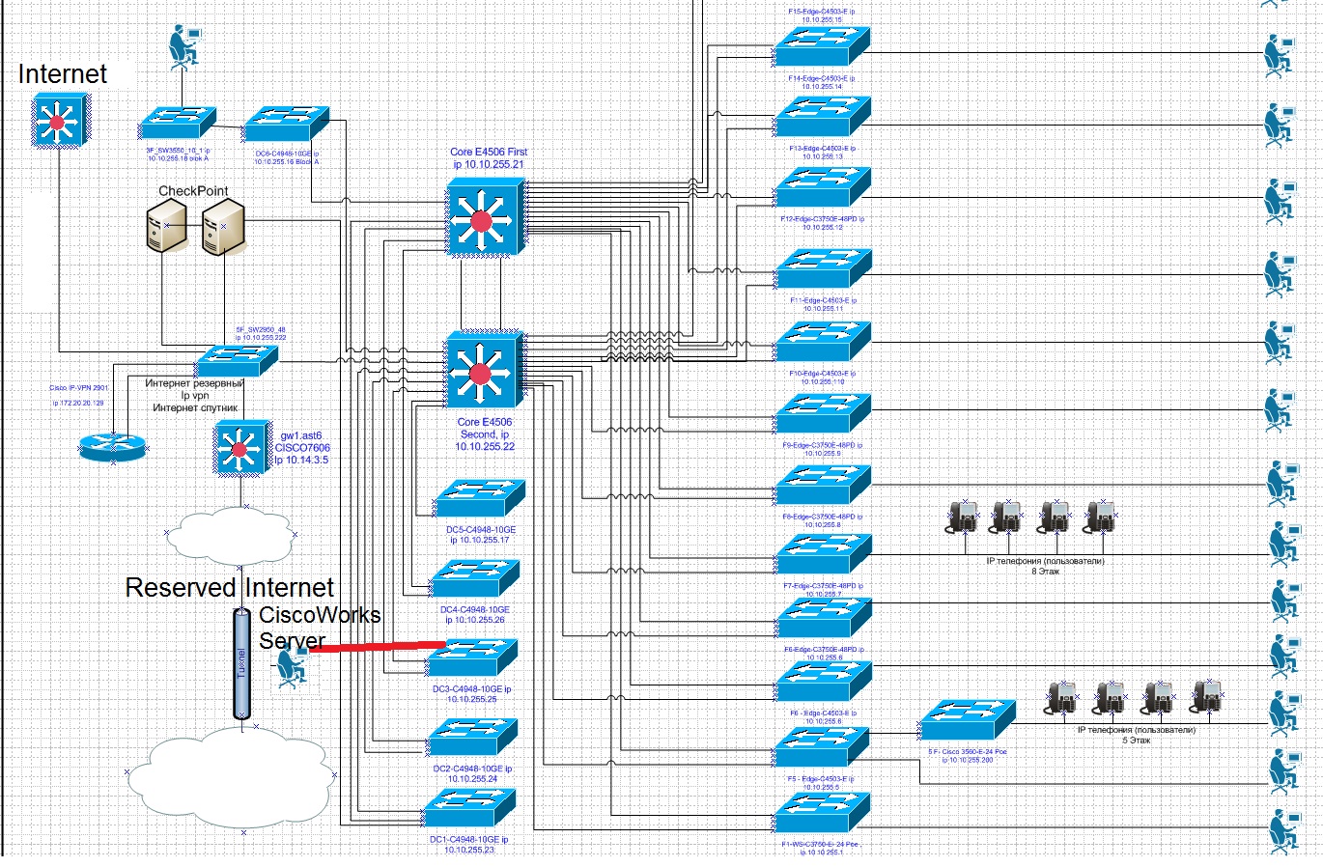Click the 'CheckPoint' text label
The width and height of the screenshot is (1323, 867).
pyautogui.click(x=193, y=191)
